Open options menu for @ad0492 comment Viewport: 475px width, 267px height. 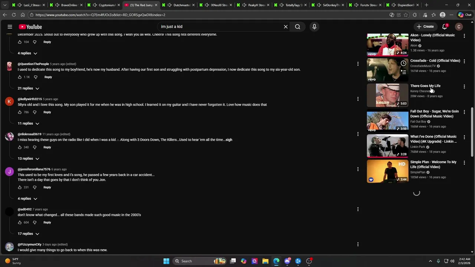pyautogui.click(x=358, y=209)
